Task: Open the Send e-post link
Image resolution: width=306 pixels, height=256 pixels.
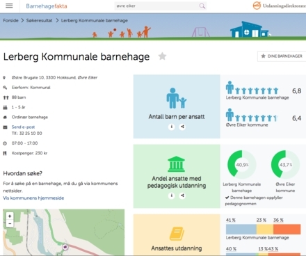Action: coord(23,127)
